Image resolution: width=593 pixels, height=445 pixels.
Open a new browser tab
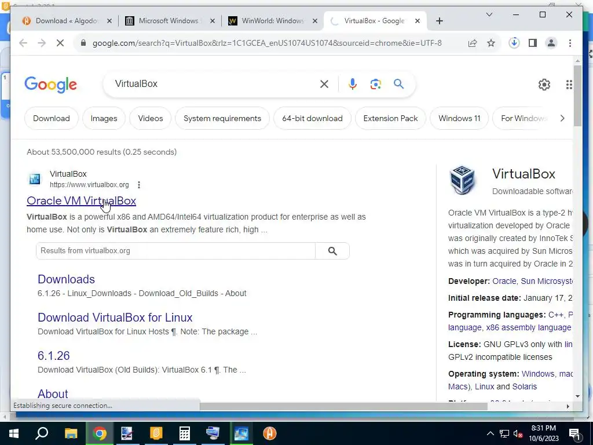[x=439, y=21]
